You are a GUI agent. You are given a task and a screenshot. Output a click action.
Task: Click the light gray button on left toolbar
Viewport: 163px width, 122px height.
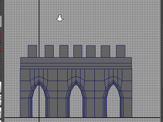point(1,21)
